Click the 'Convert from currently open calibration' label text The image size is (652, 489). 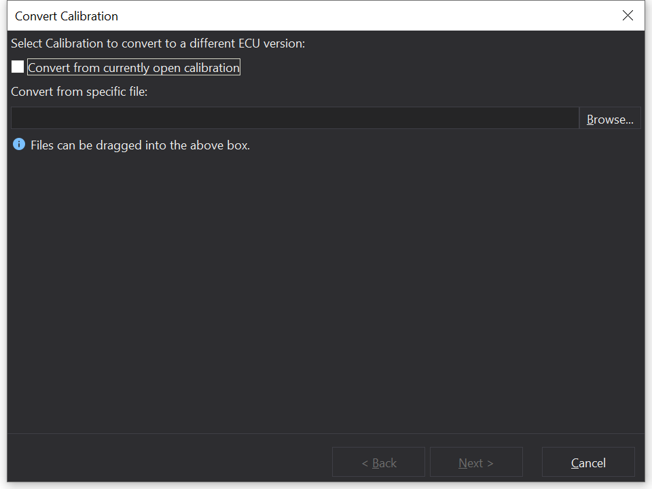[x=134, y=68]
